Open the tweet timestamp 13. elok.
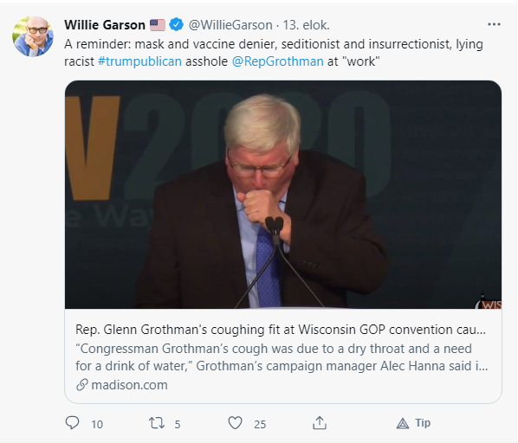Viewport: 518px width, 443px height. [307, 25]
